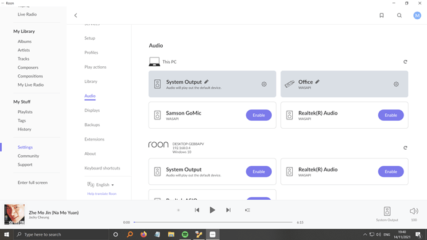Enable Samson GoMic on This PC

click(259, 115)
